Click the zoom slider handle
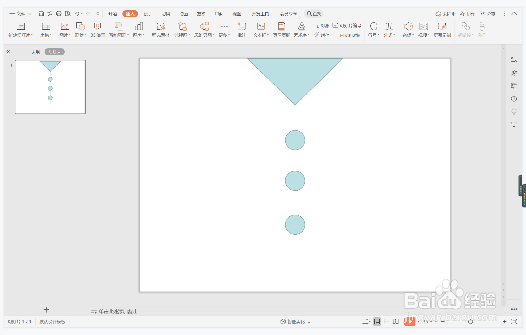Screen dimensions: 526x335 [470, 321]
